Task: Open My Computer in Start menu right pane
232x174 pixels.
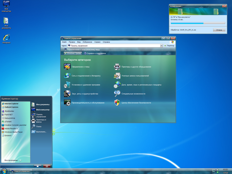Action: (40, 110)
